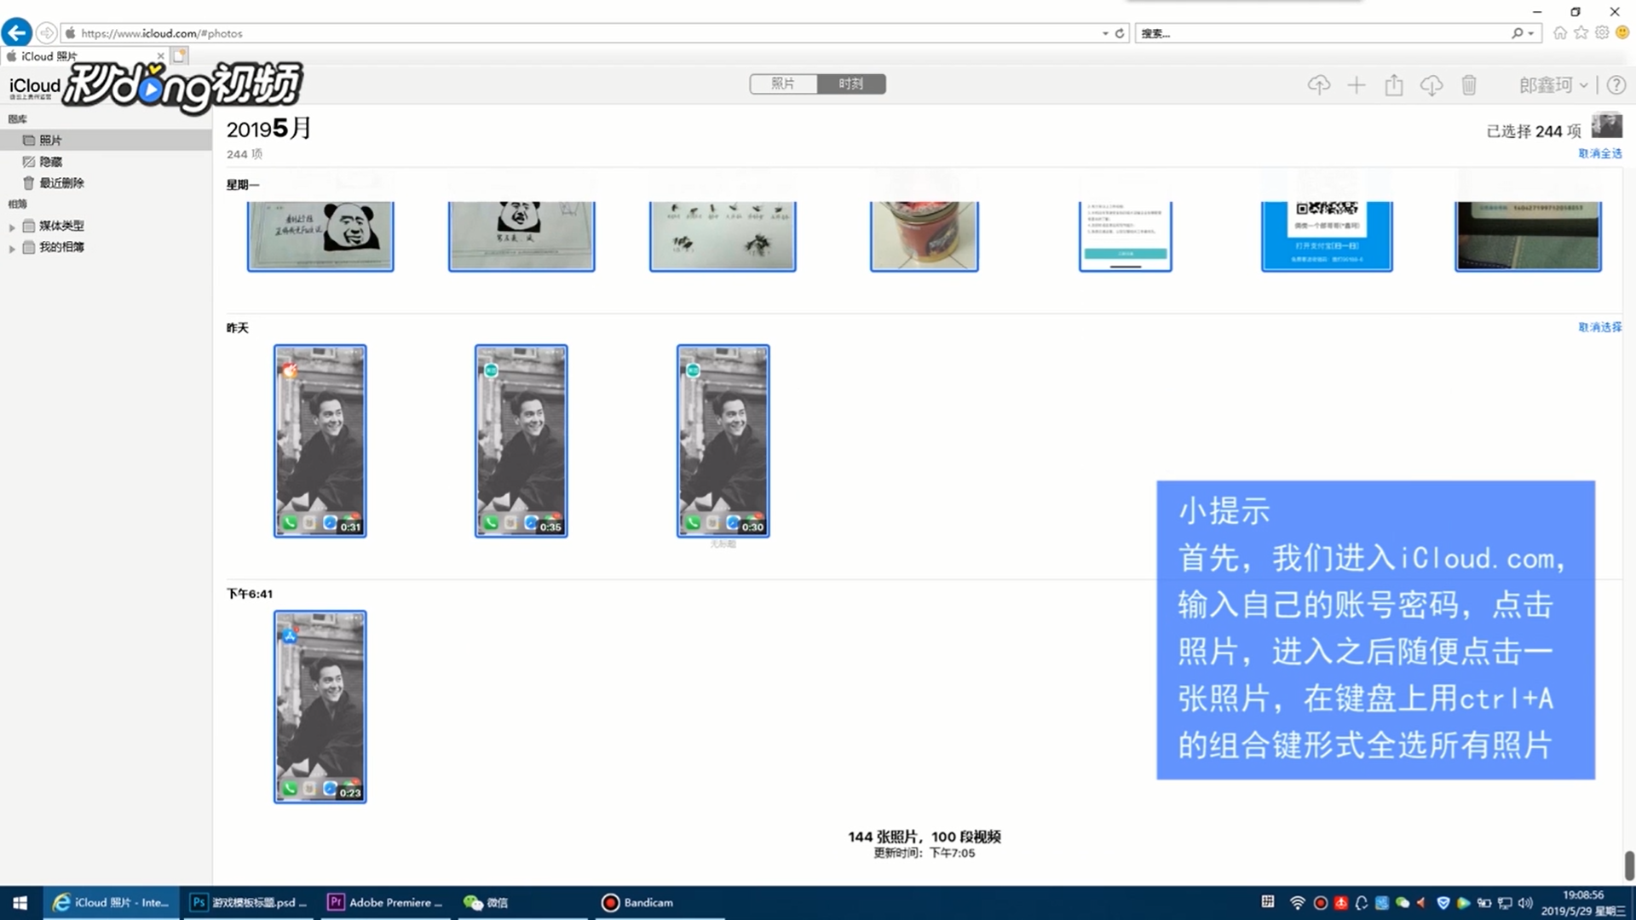
Task: Click the vertical page scrollbar thumb
Action: [1629, 865]
